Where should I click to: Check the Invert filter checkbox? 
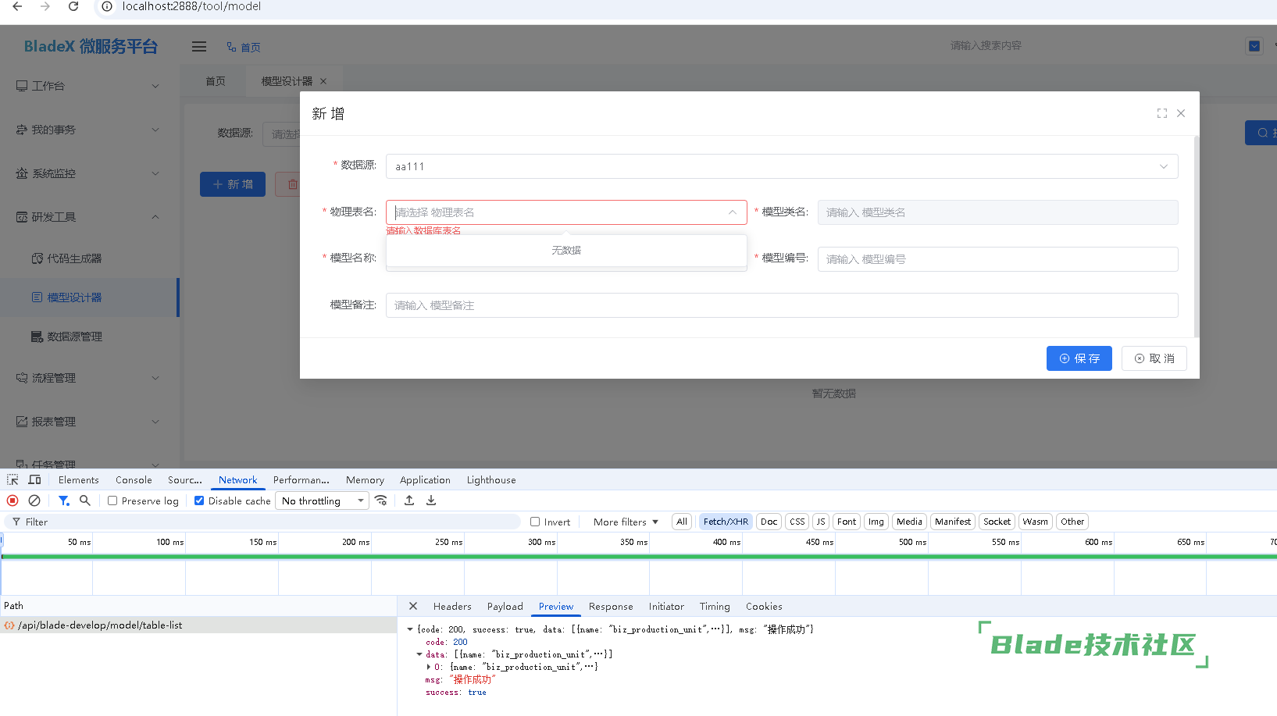(x=535, y=522)
